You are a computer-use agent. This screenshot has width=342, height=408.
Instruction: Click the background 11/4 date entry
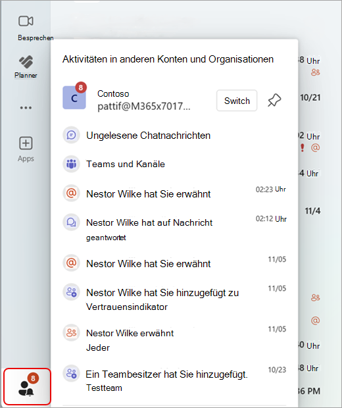point(312,211)
